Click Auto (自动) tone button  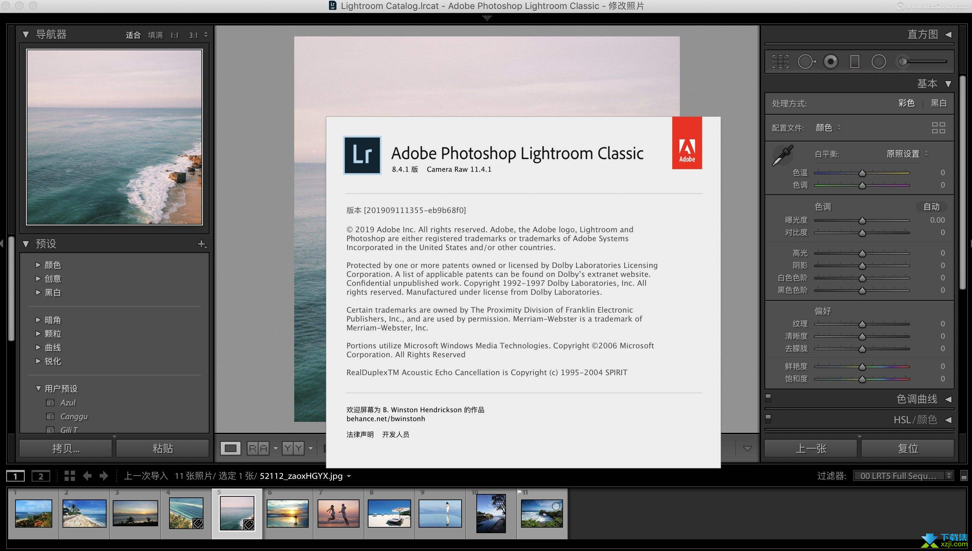click(x=931, y=207)
